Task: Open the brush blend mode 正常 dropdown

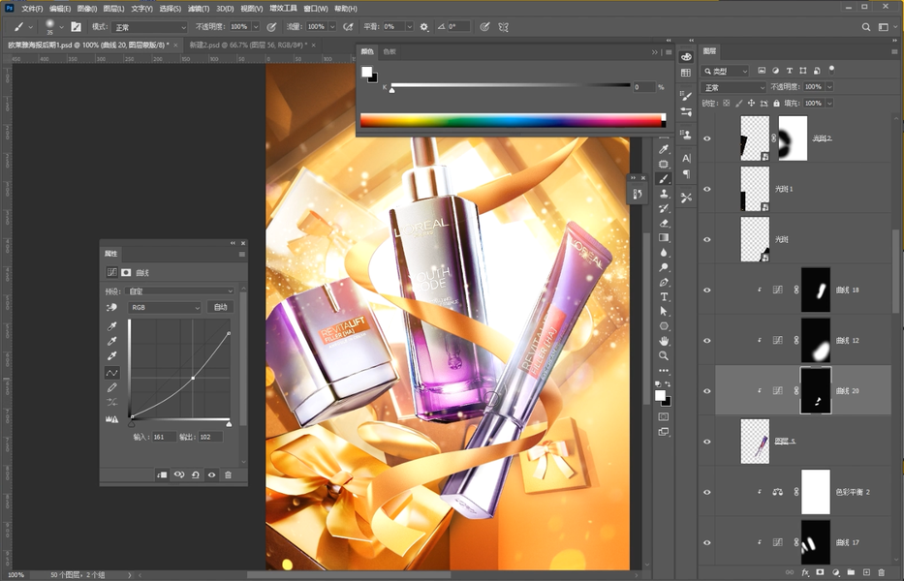Action: click(150, 27)
